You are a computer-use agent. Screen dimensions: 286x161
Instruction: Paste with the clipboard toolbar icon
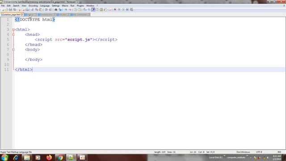point(41,9)
